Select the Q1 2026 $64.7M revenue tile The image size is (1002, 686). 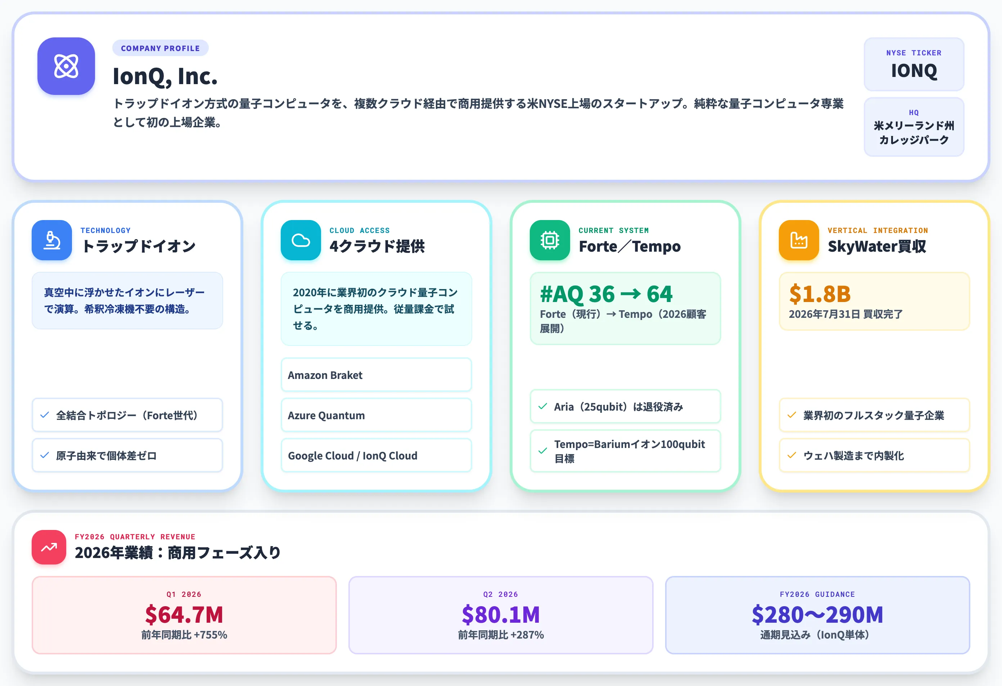pos(184,615)
